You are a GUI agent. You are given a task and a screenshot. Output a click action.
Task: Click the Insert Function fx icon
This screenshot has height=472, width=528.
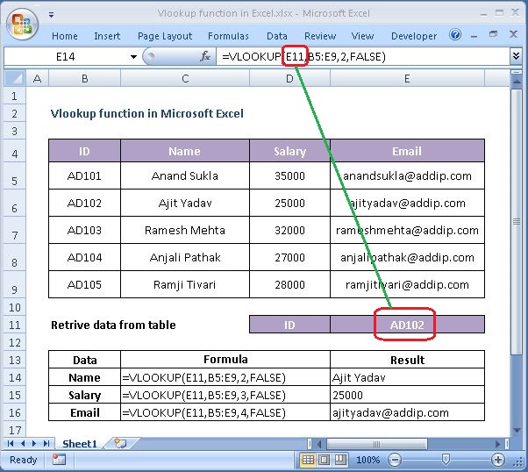click(x=204, y=56)
